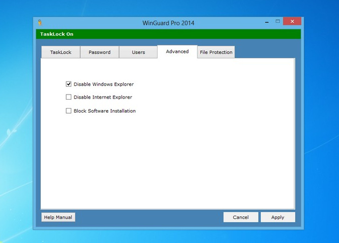Cancel the changes
The height and width of the screenshot is (243, 339).
click(x=241, y=217)
